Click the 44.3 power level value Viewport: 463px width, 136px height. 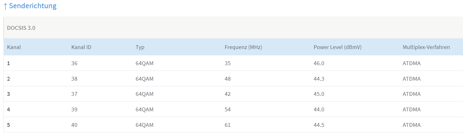319,79
